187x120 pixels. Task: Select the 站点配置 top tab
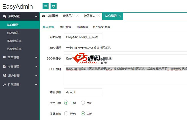(111, 16)
